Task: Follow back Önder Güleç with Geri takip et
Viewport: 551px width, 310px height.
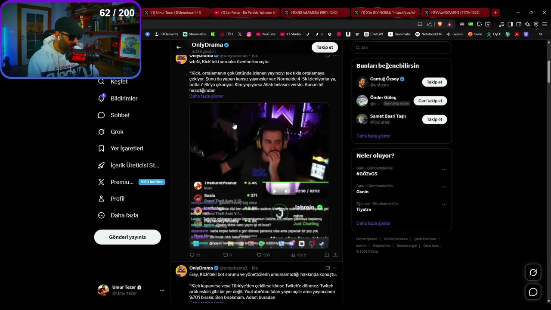Action: (430, 101)
